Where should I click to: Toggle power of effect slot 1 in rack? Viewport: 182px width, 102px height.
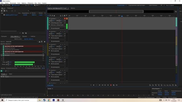3,46
